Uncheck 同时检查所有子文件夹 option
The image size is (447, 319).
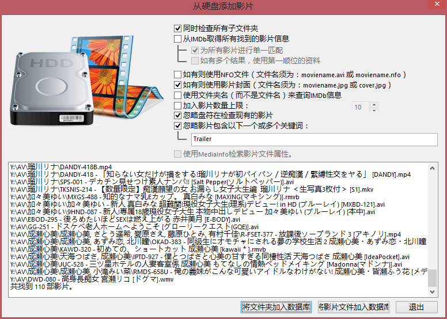(x=178, y=28)
